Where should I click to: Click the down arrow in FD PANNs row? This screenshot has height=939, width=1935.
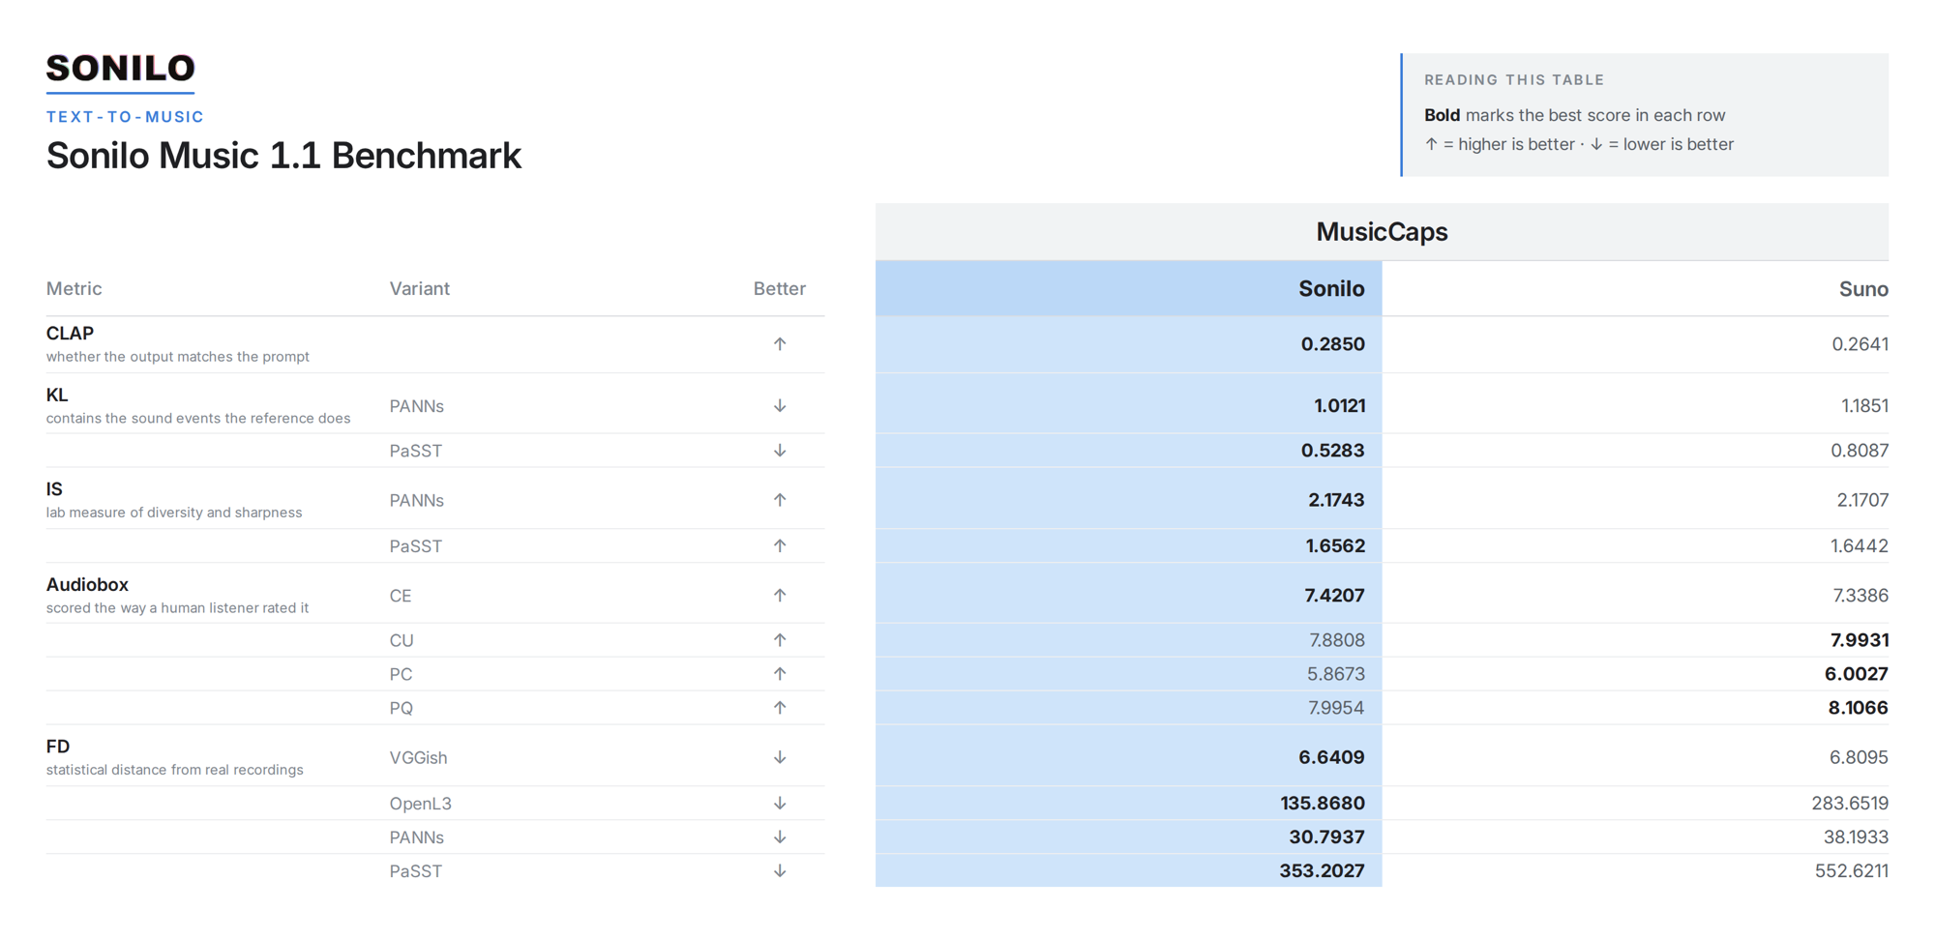(780, 837)
